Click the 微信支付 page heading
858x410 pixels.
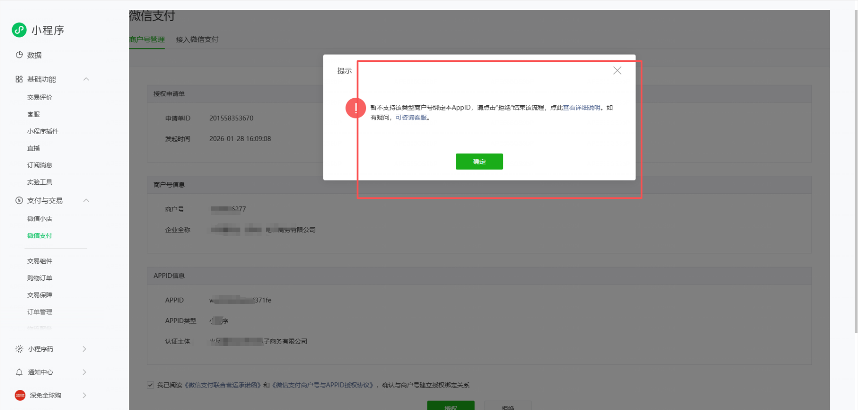152,16
